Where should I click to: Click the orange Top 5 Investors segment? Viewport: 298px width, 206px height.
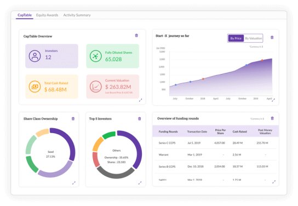click(97, 144)
